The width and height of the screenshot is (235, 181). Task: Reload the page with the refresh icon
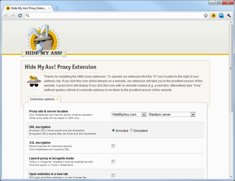(x=20, y=15)
